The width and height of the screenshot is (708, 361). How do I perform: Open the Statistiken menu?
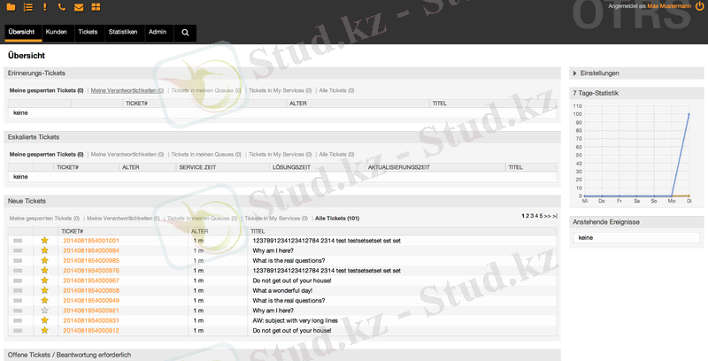coord(123,33)
